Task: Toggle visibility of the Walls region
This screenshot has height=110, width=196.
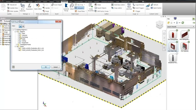Action: pyautogui.click(x=21, y=39)
